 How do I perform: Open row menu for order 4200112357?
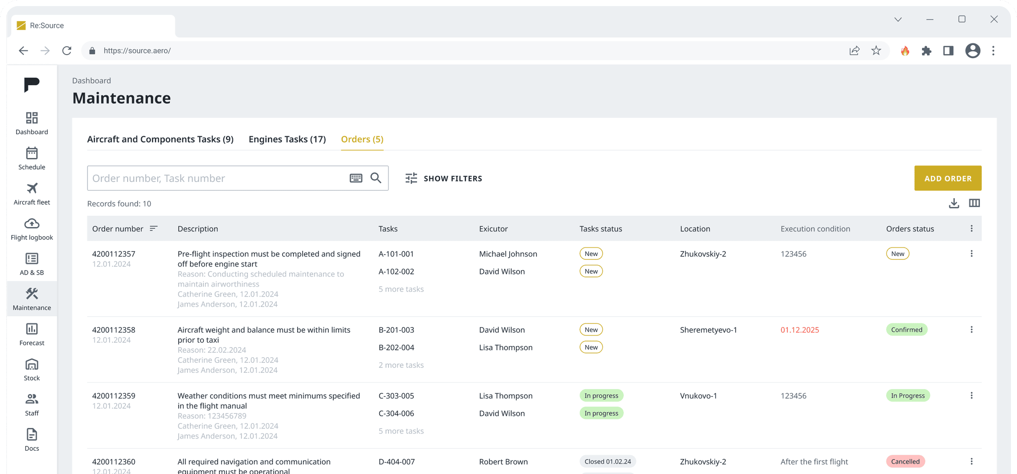pyautogui.click(x=972, y=254)
